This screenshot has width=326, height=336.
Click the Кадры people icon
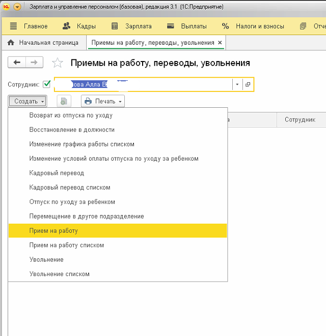point(66,26)
